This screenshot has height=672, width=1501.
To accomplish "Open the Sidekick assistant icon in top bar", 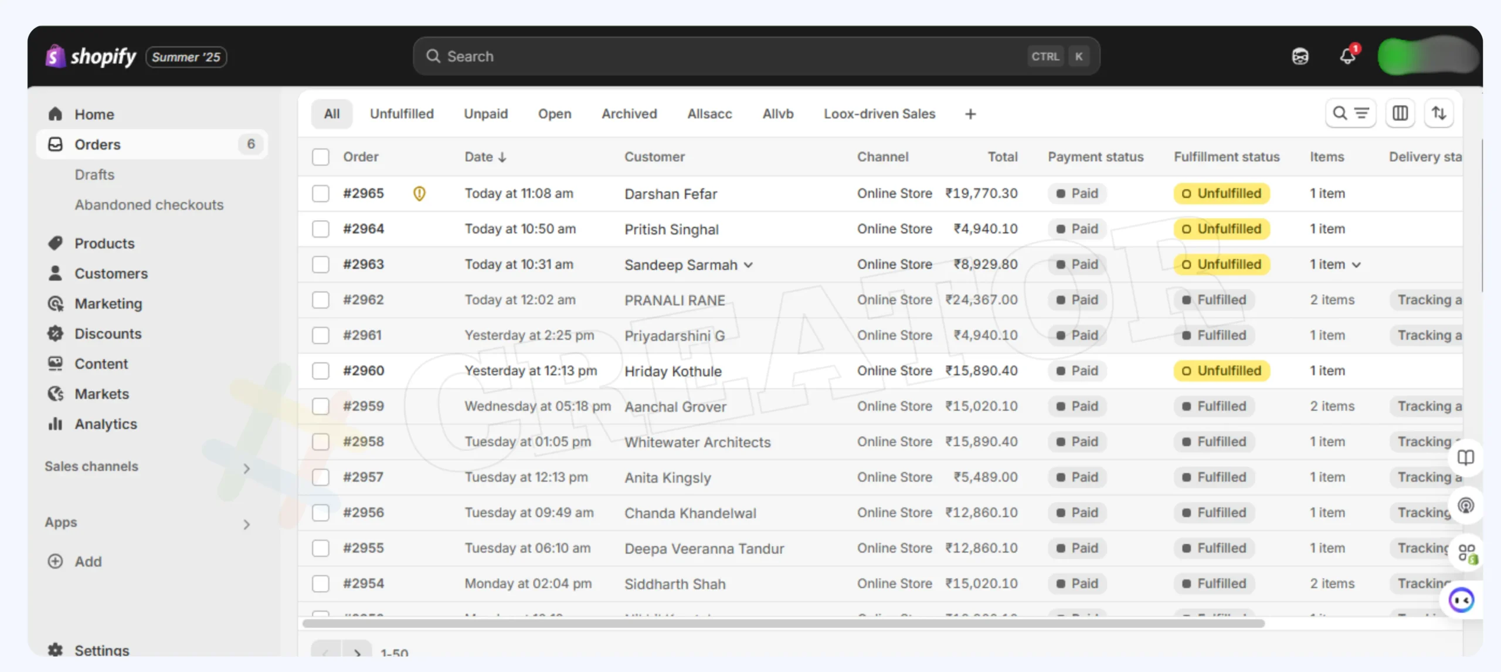I will point(1300,56).
